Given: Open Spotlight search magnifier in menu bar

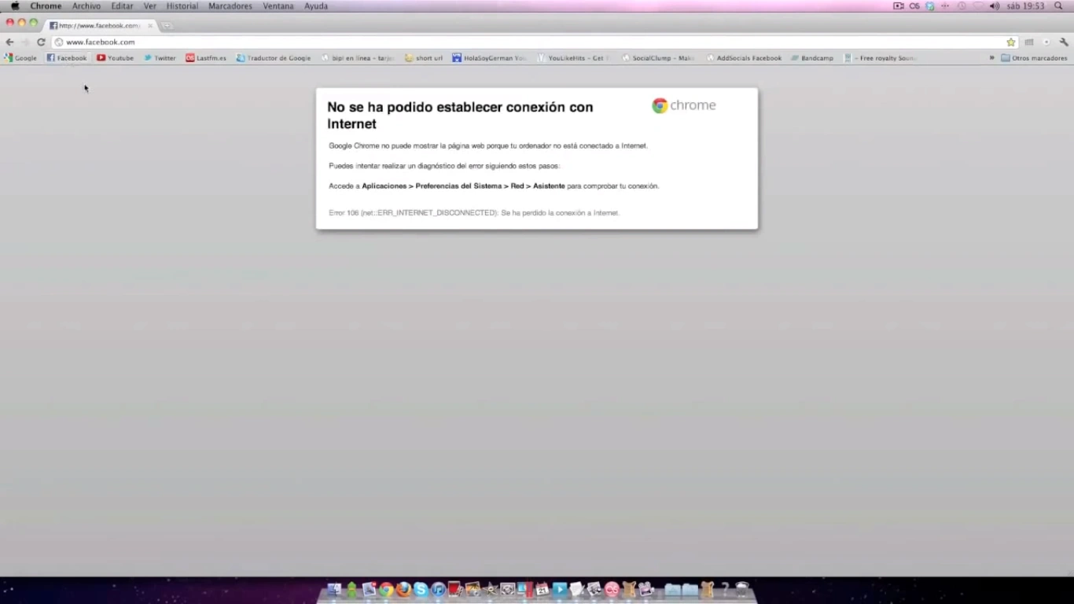Looking at the screenshot, I should [1058, 6].
